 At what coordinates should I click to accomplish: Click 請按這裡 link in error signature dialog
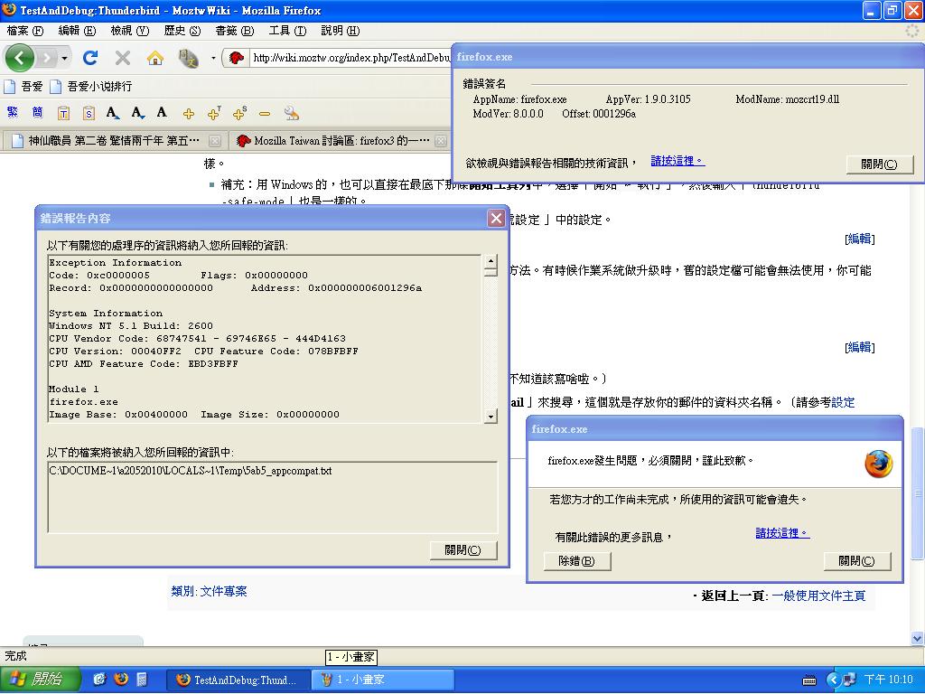click(x=677, y=161)
